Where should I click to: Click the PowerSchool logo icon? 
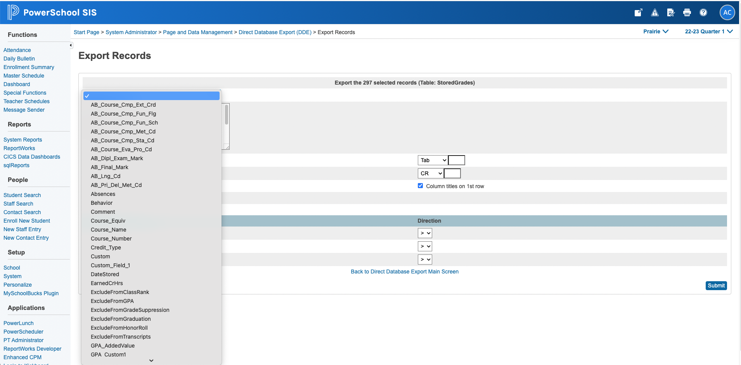pos(13,12)
